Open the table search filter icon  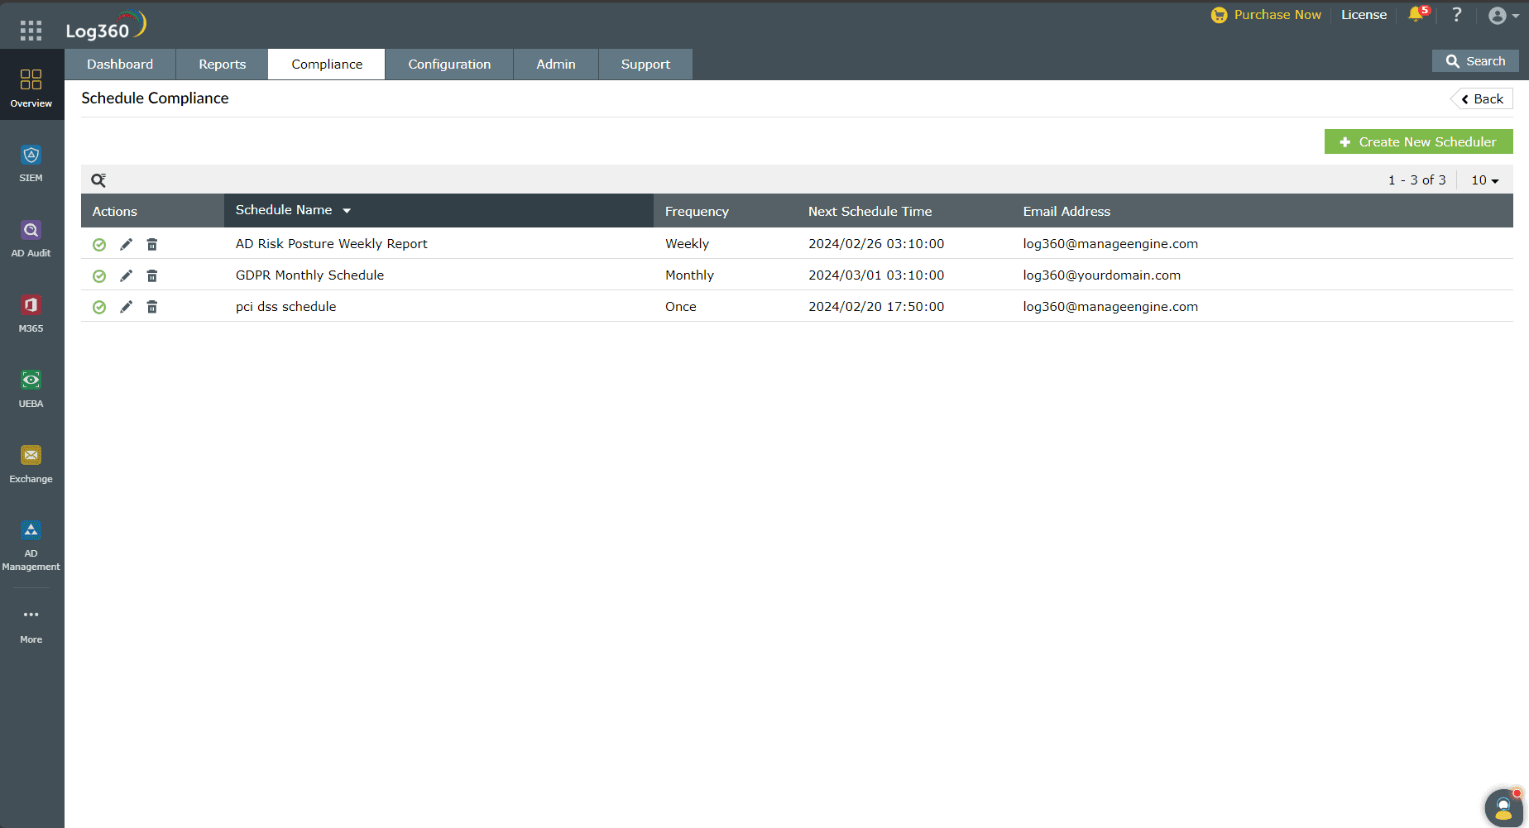[98, 179]
